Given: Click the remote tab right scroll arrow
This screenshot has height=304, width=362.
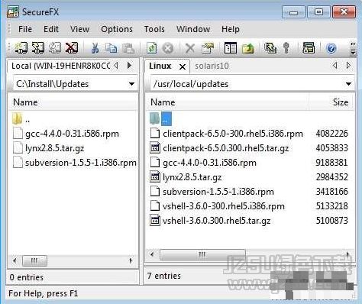Looking at the screenshot, I should coord(348,66).
